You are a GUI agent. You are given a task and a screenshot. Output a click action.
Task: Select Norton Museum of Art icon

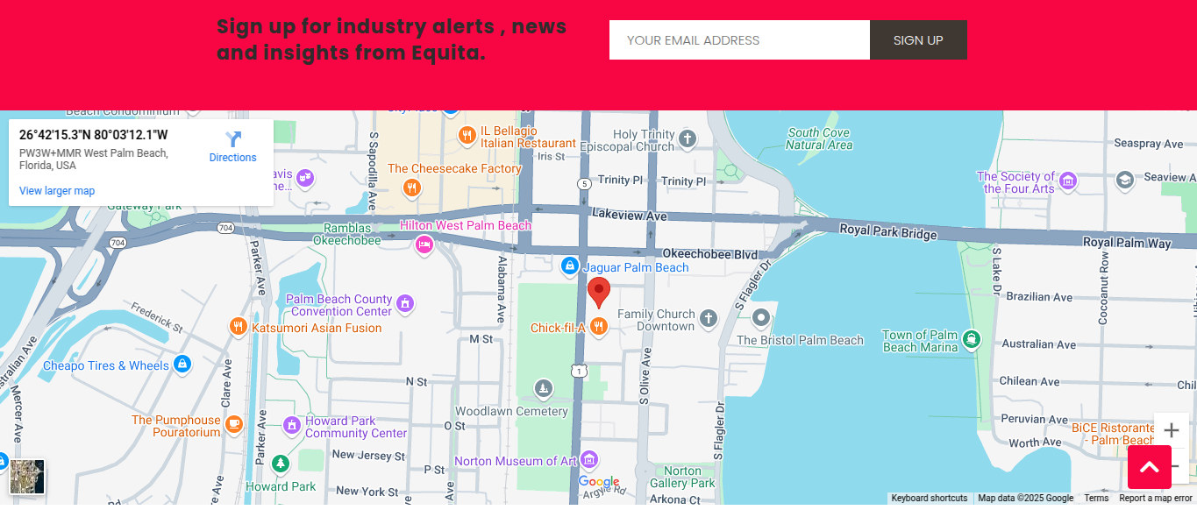[589, 459]
